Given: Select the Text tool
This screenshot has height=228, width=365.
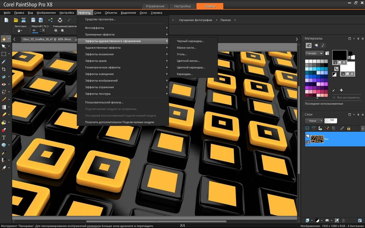Looking at the screenshot, I should 4,138.
